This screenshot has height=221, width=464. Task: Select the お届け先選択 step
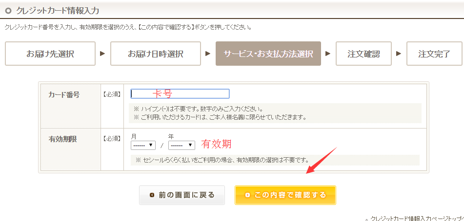pyautogui.click(x=50, y=54)
